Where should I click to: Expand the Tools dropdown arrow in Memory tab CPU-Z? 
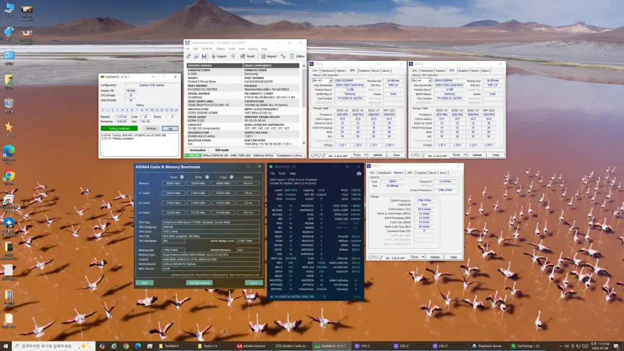pyautogui.click(x=423, y=257)
